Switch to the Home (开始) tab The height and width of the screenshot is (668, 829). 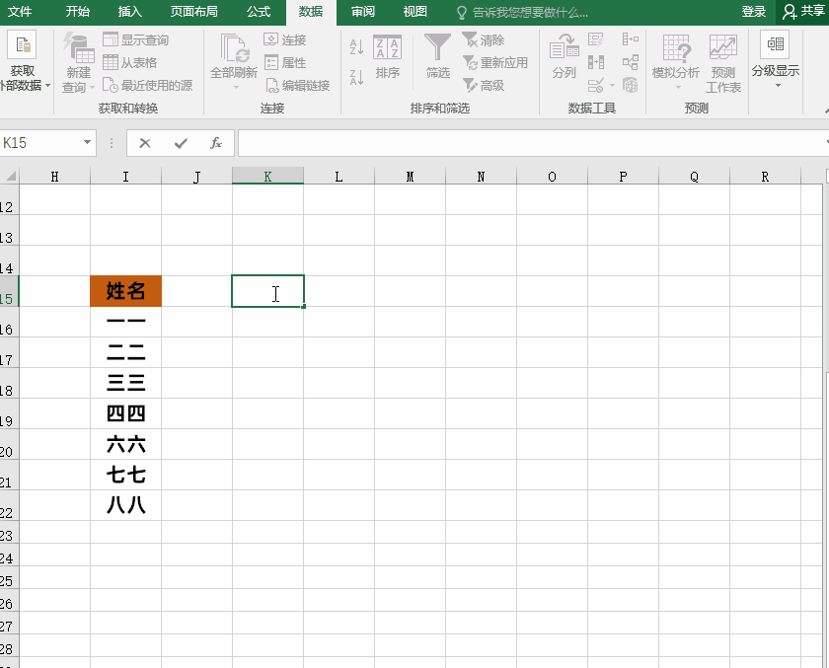click(x=77, y=12)
